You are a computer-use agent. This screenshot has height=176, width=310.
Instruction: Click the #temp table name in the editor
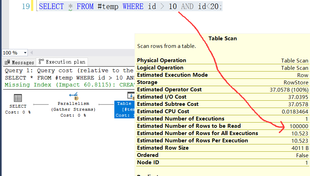point(108,6)
